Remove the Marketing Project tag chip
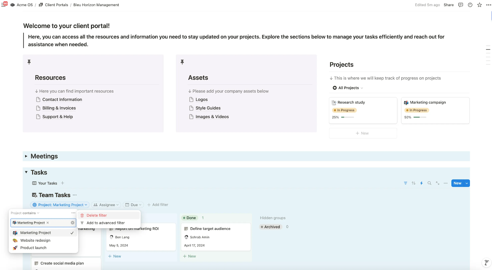 click(48, 223)
